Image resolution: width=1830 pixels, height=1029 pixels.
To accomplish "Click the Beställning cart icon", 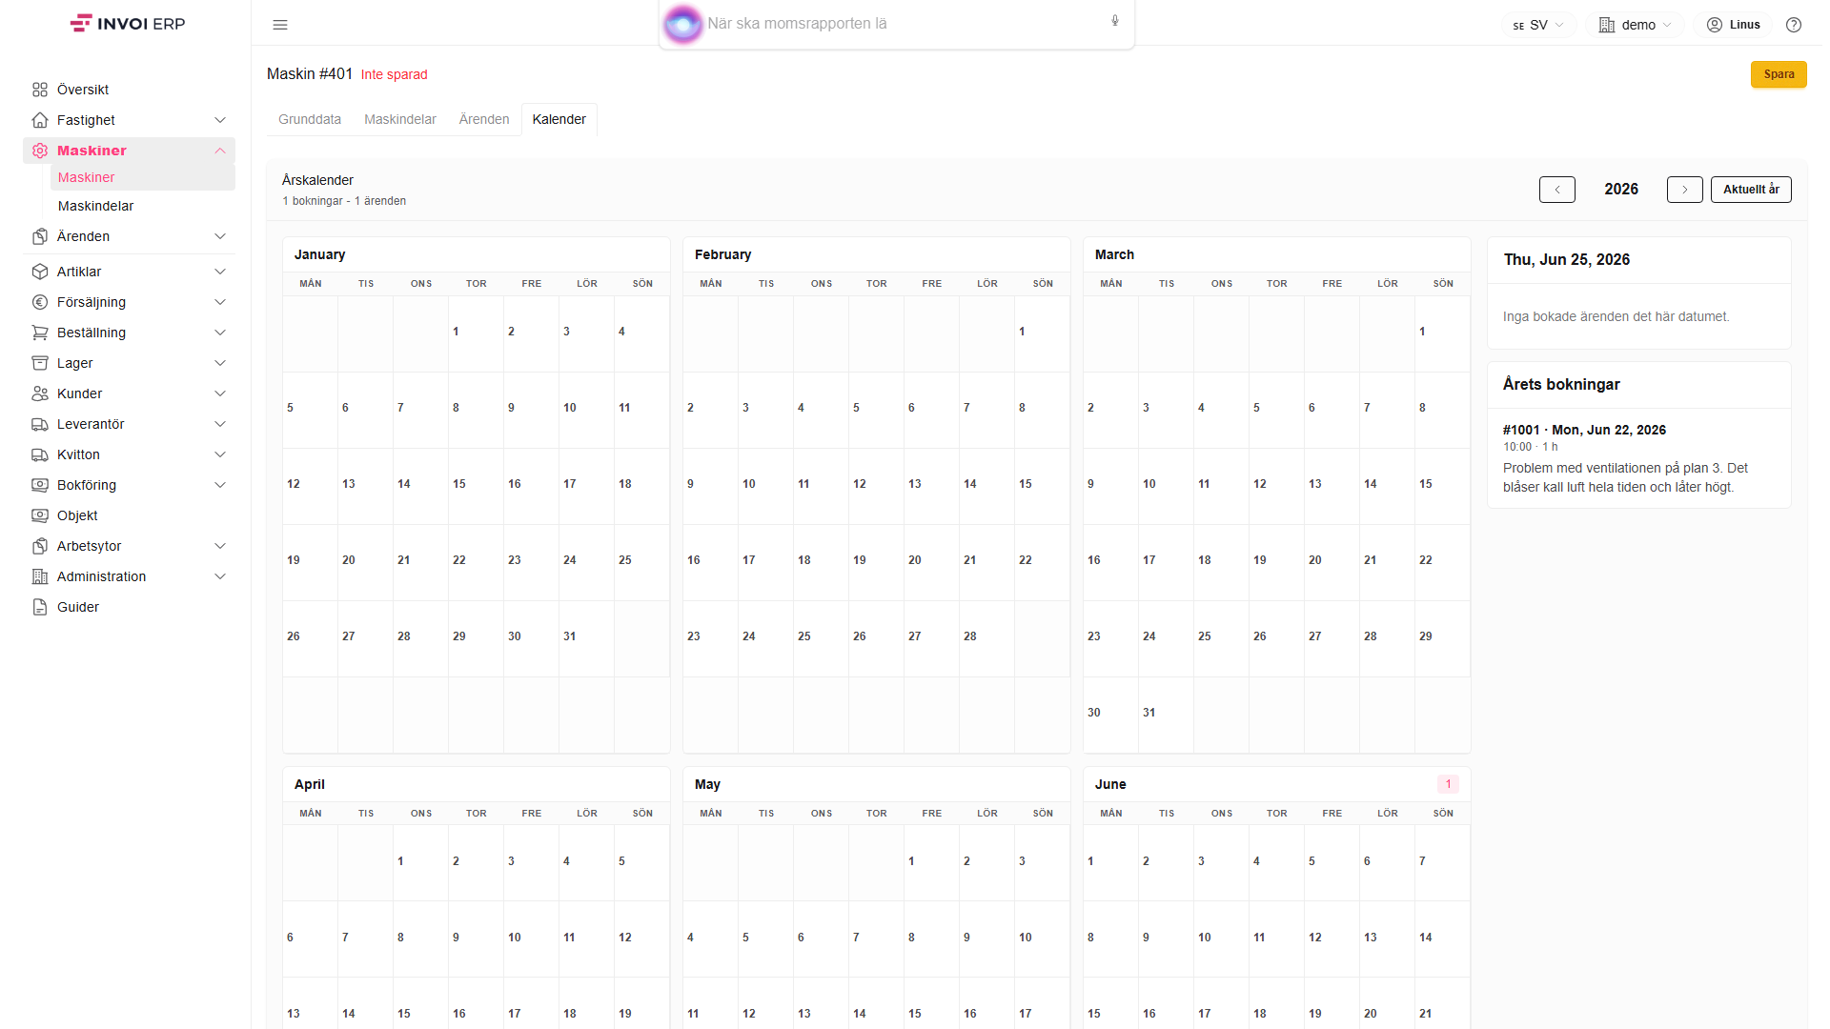I will click(x=40, y=333).
